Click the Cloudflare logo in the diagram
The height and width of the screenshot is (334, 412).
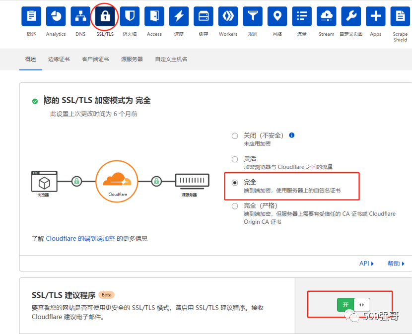coord(117,181)
